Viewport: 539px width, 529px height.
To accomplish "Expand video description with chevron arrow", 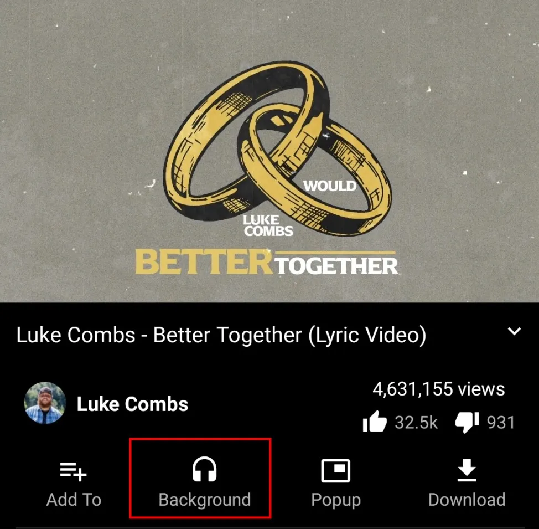I will point(514,331).
